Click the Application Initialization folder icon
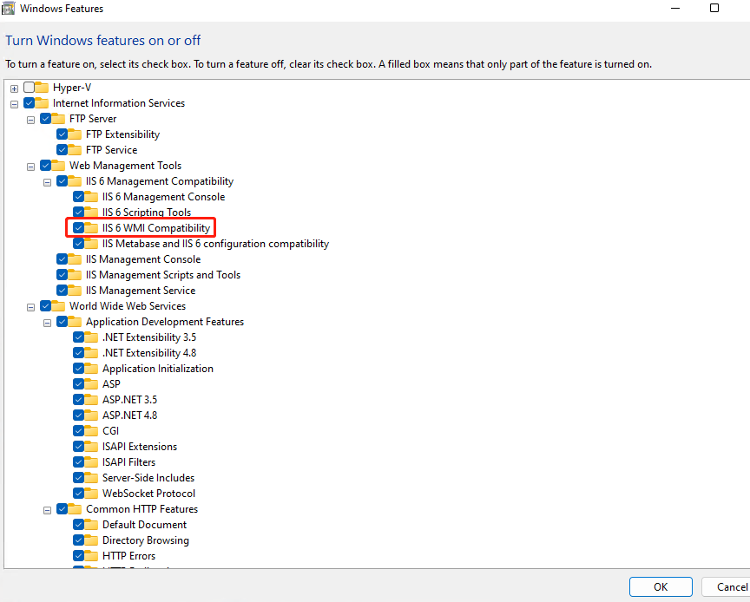 91,369
